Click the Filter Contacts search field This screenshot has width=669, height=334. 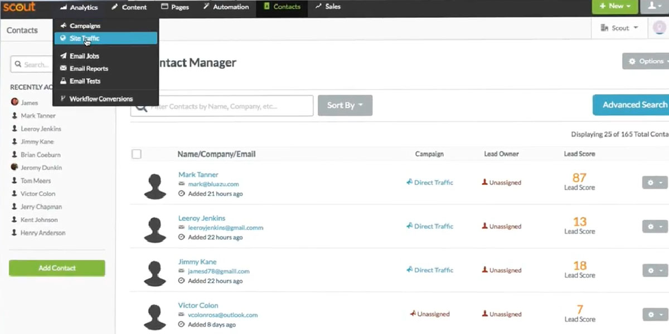pos(229,106)
